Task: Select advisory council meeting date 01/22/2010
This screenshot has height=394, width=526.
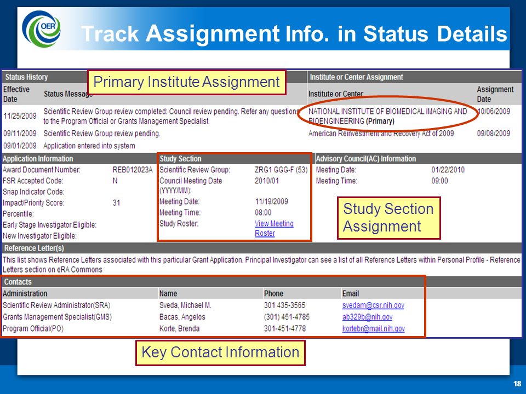Action: coord(448,170)
